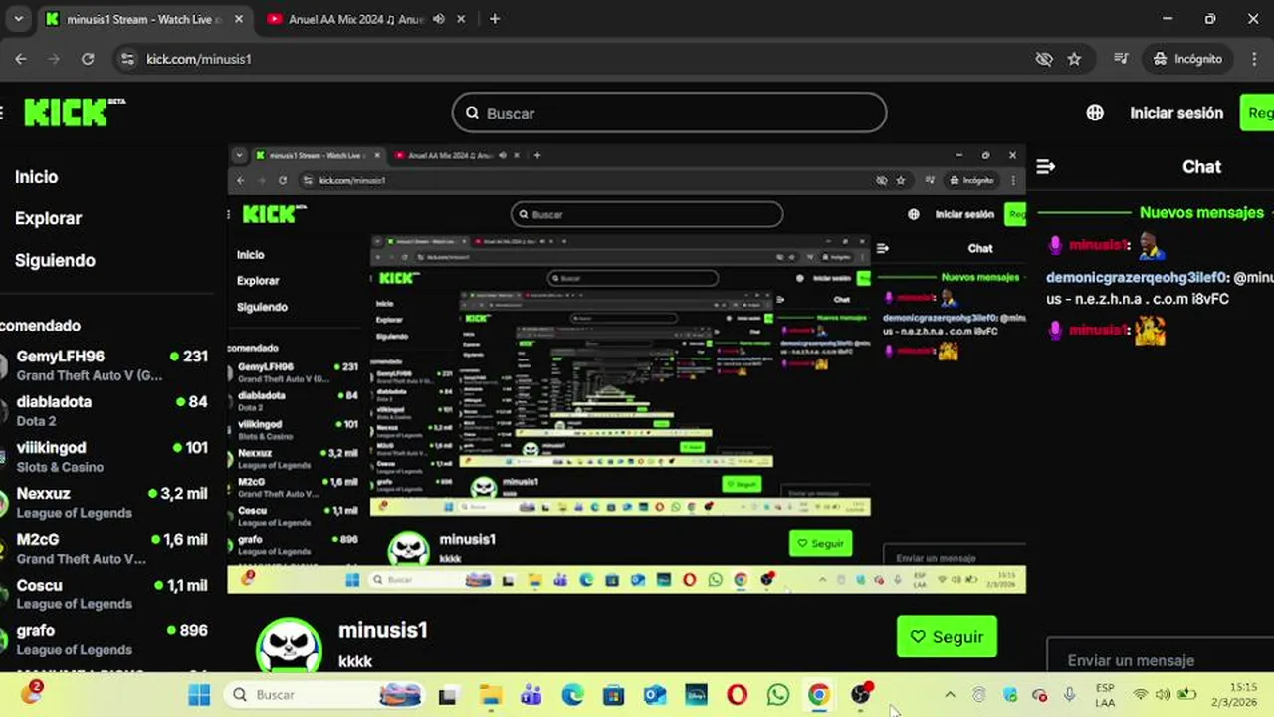Open the tab search dropdown arrow
Viewport: 1274px width, 717px height.
point(18,19)
